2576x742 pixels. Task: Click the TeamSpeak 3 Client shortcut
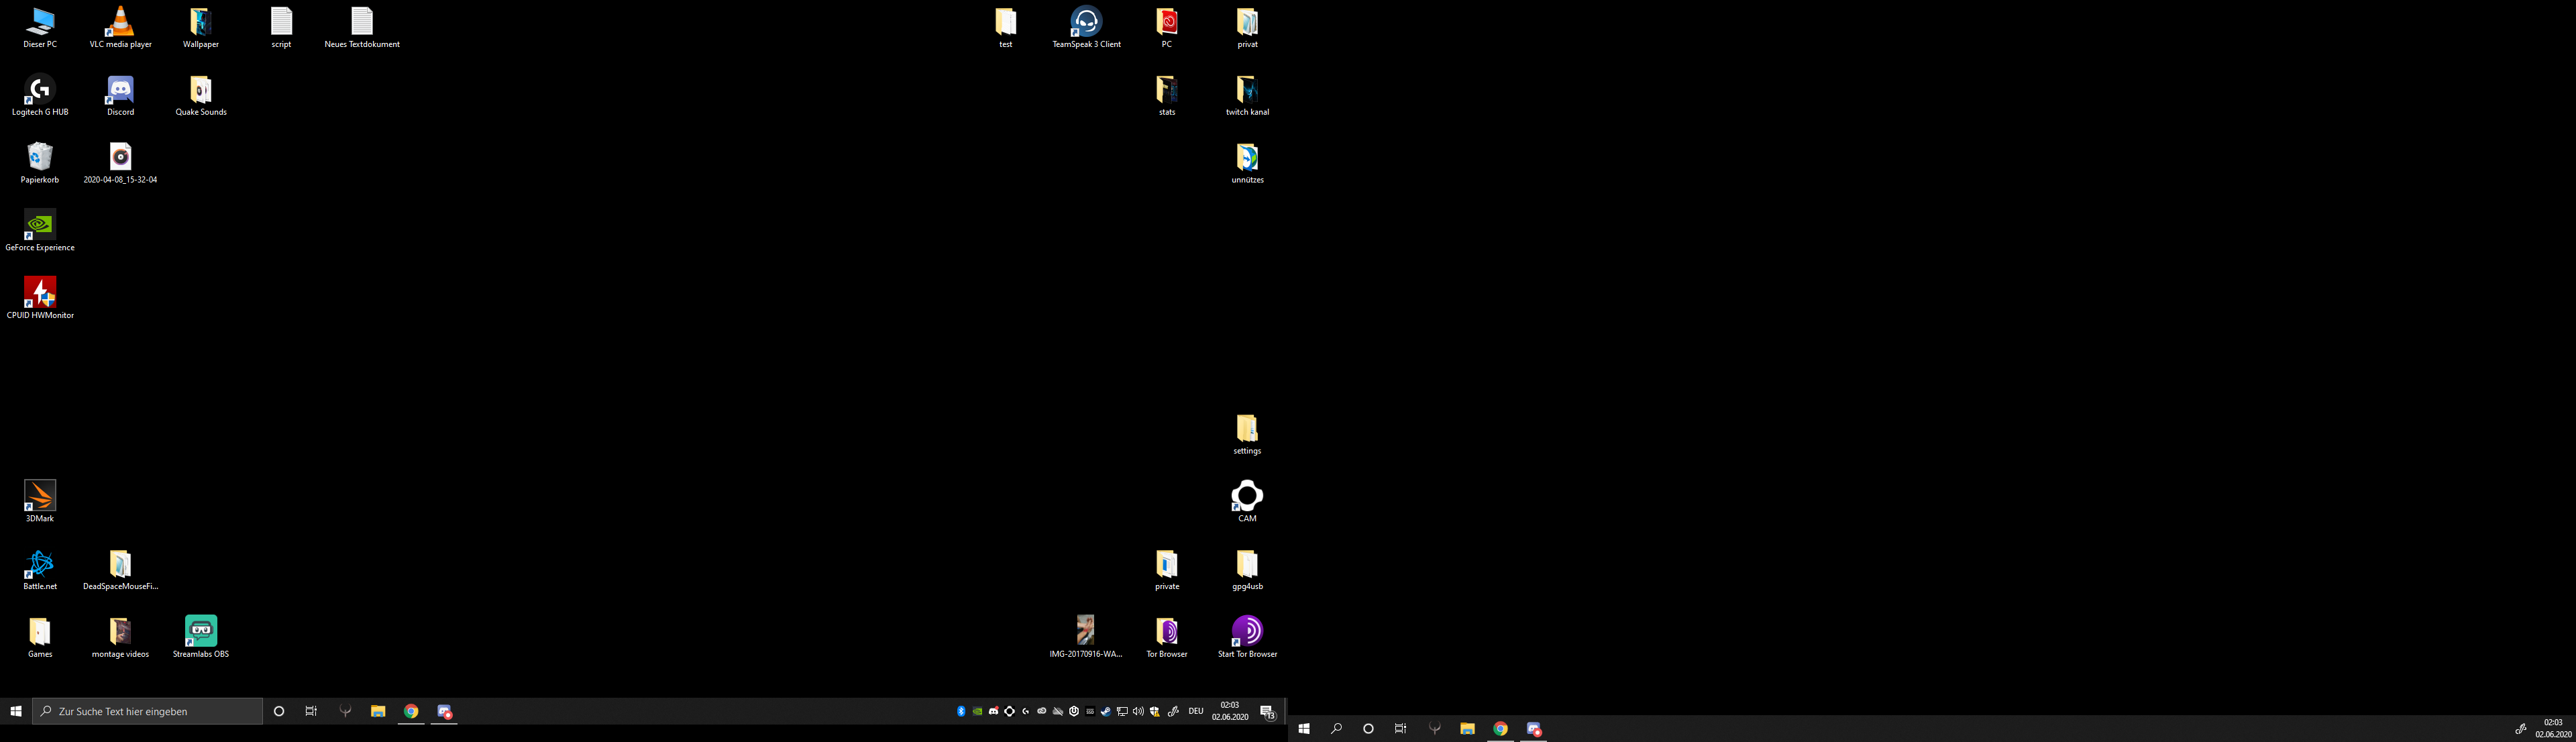[1086, 27]
